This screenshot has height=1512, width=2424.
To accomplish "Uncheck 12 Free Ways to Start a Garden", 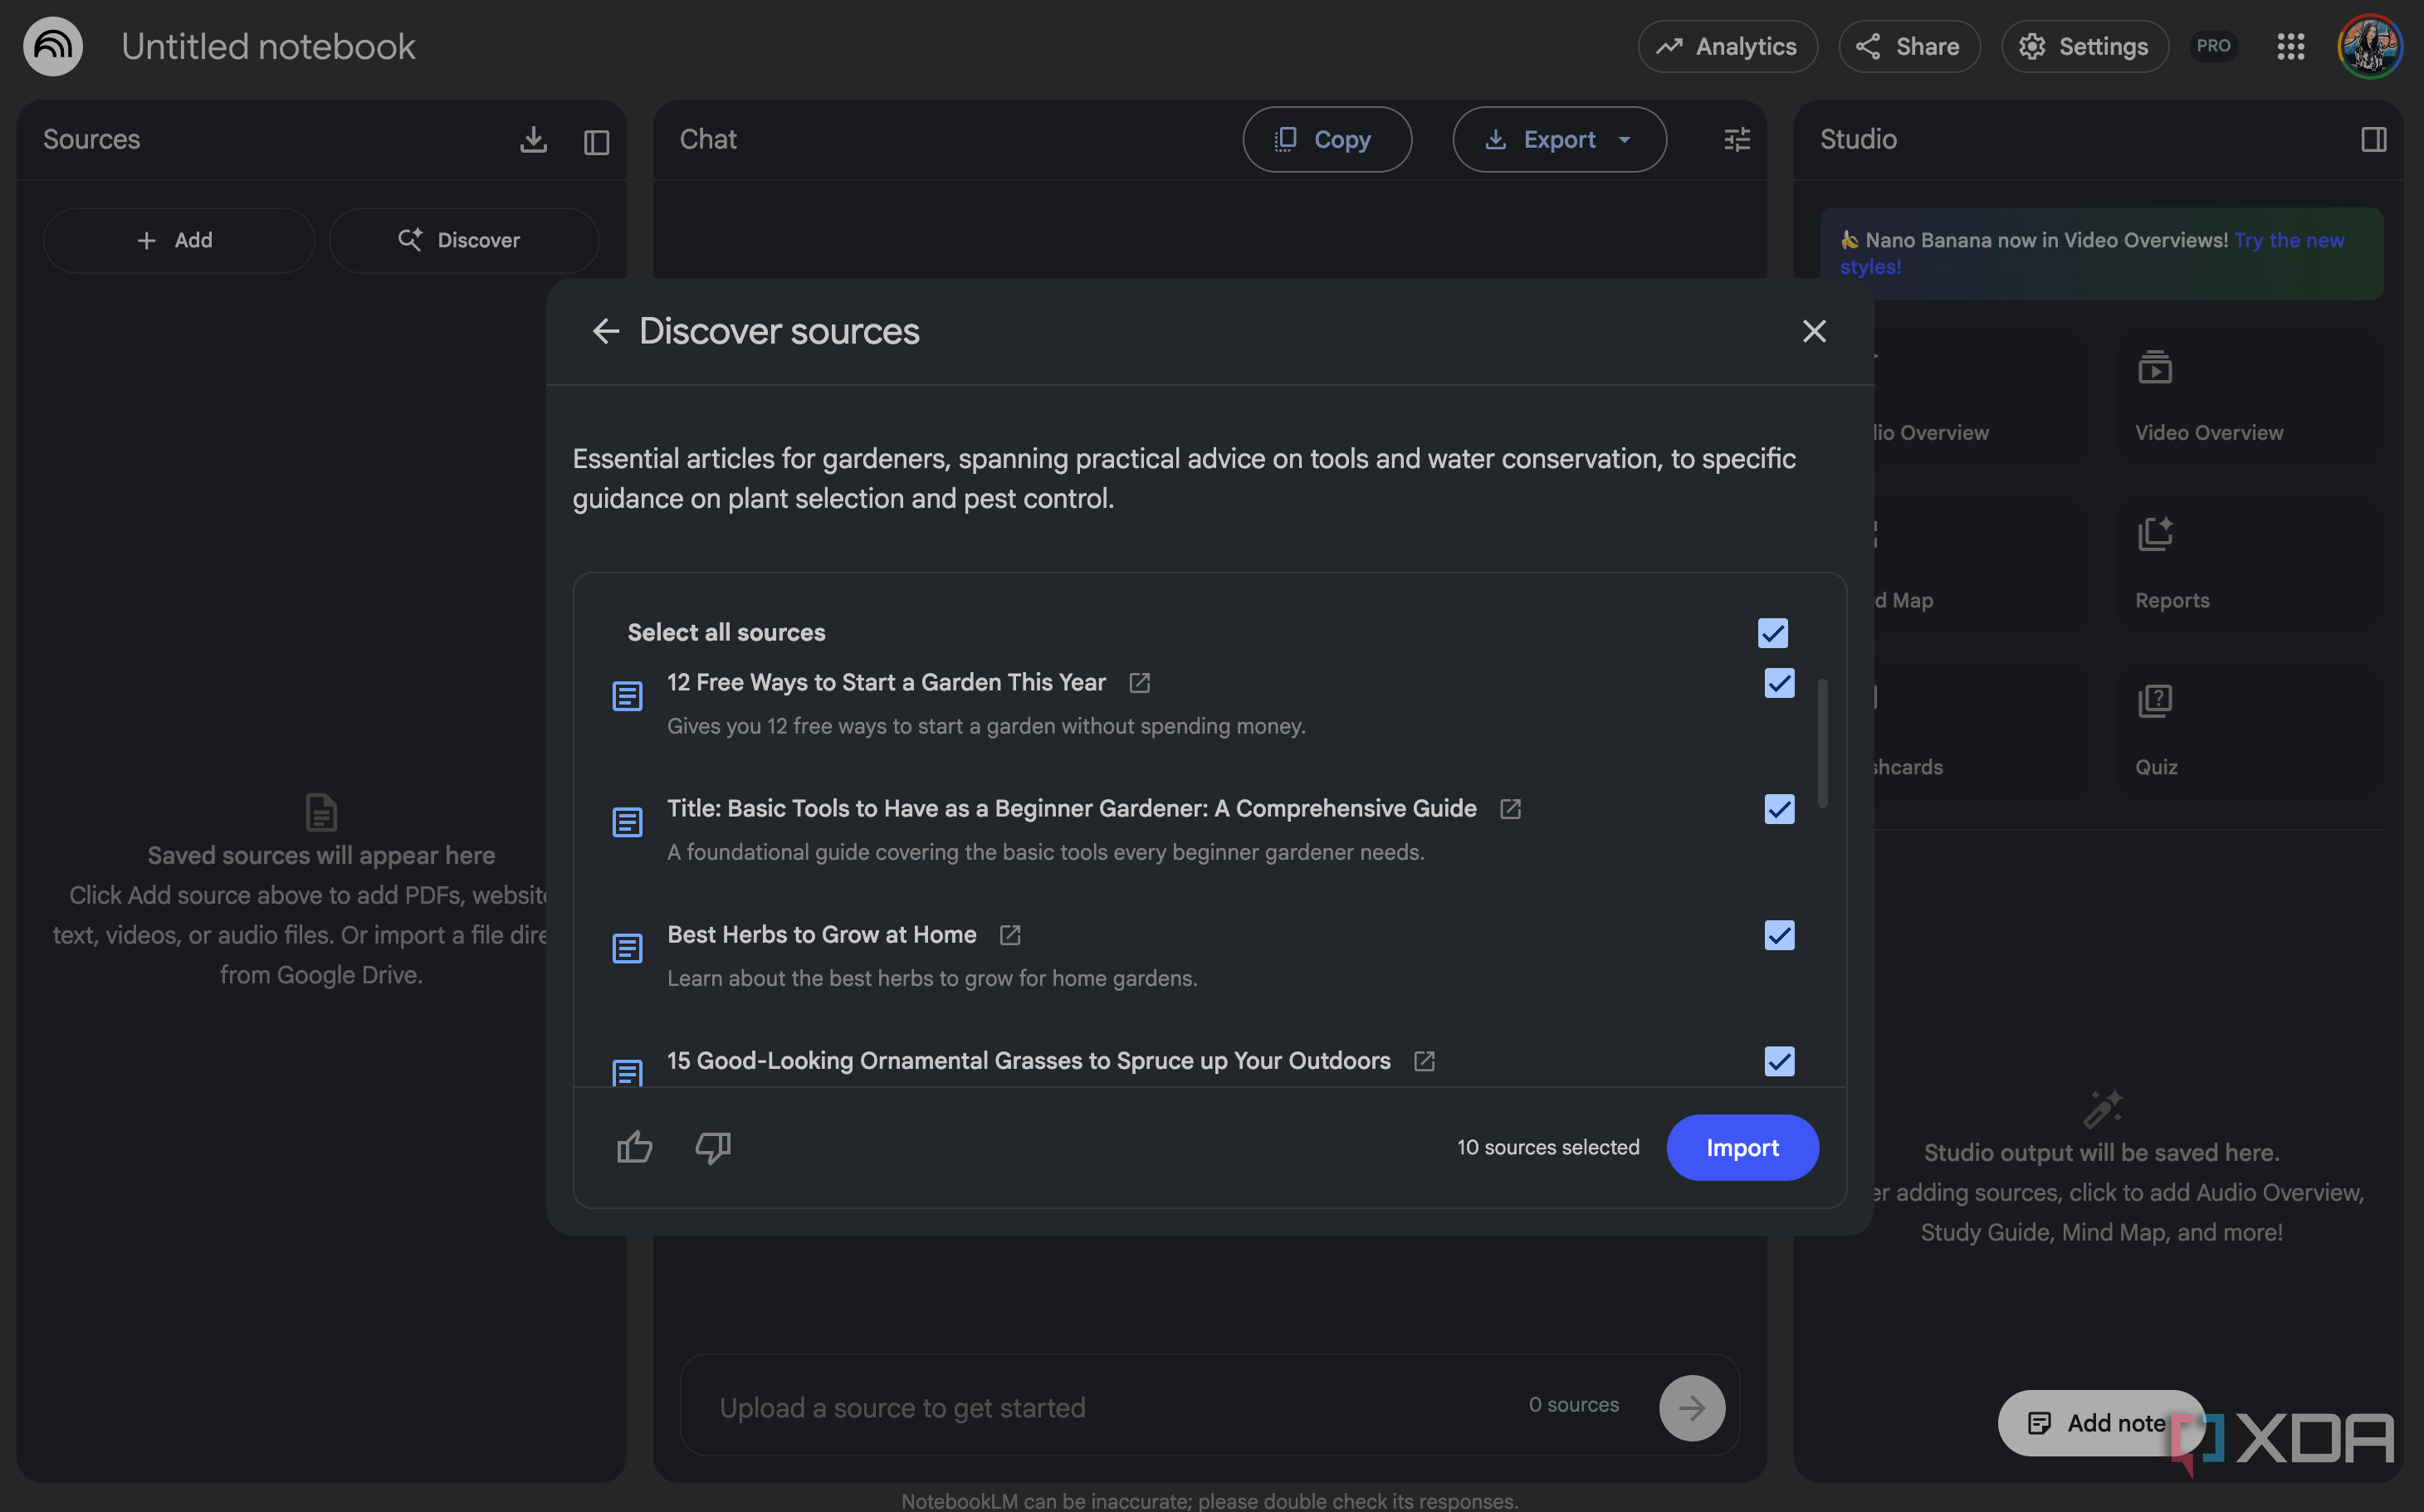I will [1779, 683].
